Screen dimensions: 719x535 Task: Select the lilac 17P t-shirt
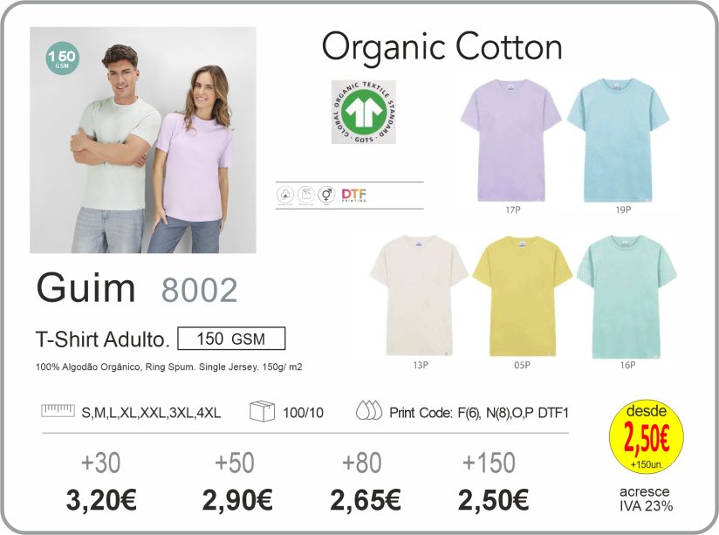pos(510,140)
